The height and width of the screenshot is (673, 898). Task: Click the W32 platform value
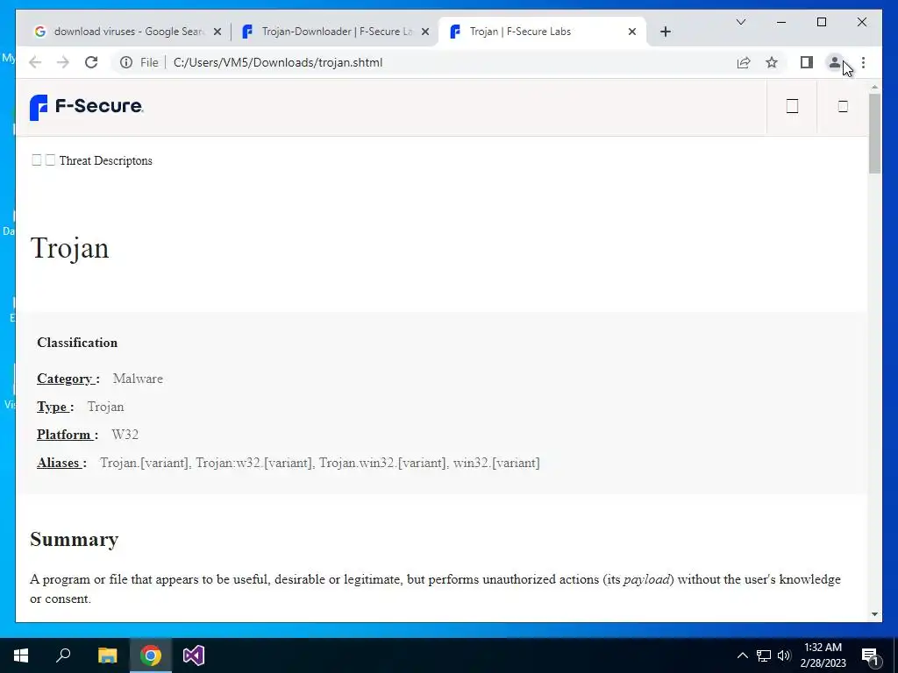pyautogui.click(x=125, y=435)
